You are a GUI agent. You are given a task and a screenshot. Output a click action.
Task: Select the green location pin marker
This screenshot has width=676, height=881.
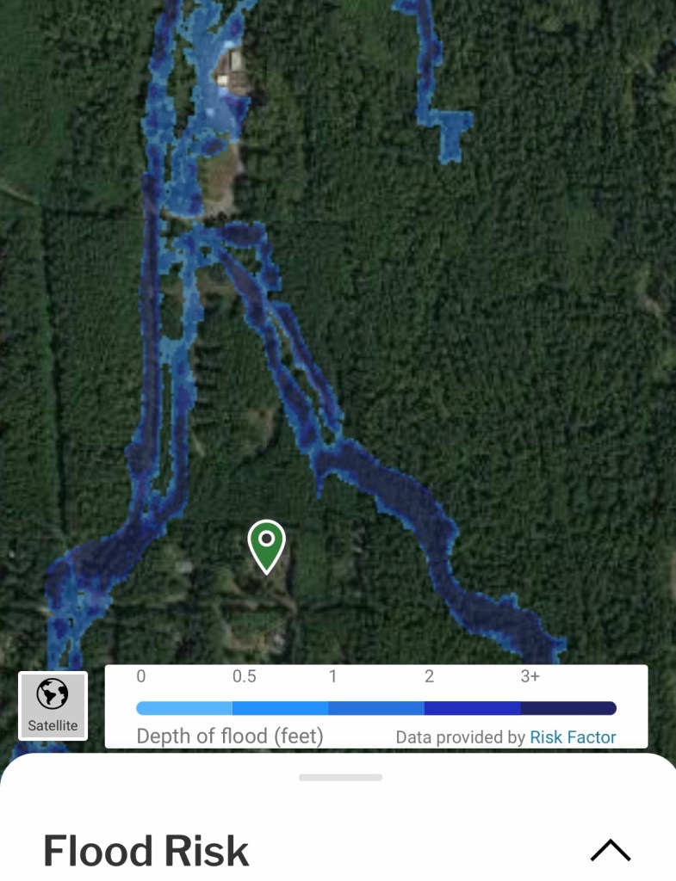tap(267, 546)
